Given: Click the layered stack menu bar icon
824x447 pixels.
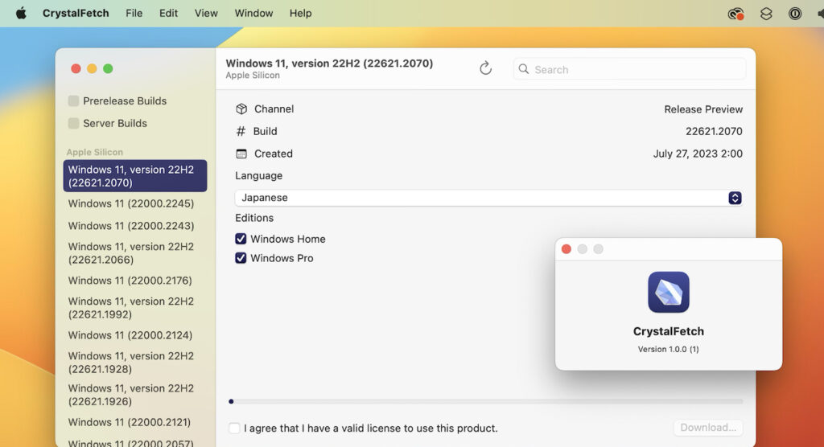Looking at the screenshot, I should pos(766,14).
